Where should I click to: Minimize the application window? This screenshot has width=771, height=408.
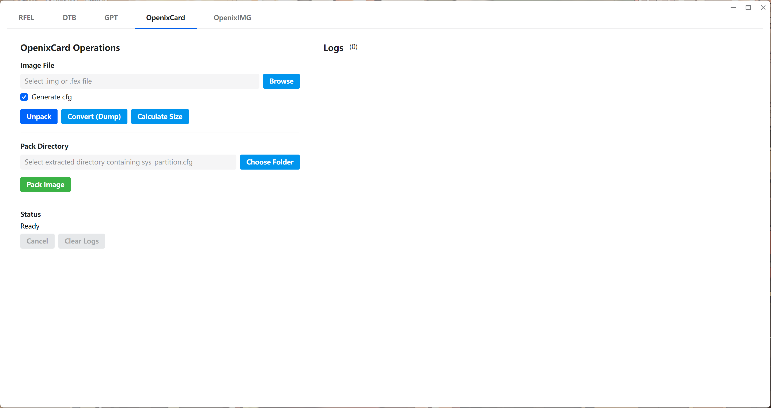(x=733, y=8)
